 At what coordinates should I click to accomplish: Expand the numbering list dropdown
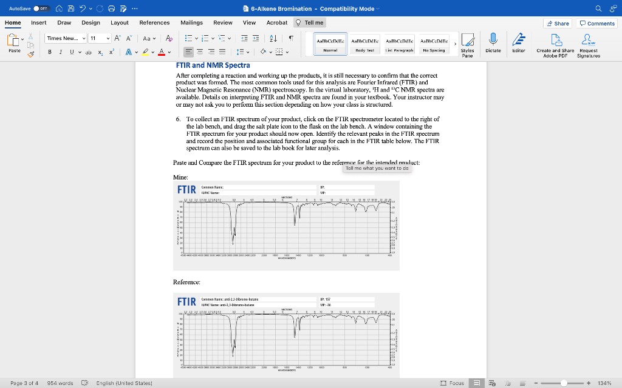[x=213, y=38]
